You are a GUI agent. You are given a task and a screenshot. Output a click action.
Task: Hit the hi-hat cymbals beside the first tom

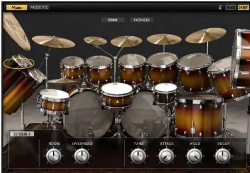[63, 81]
